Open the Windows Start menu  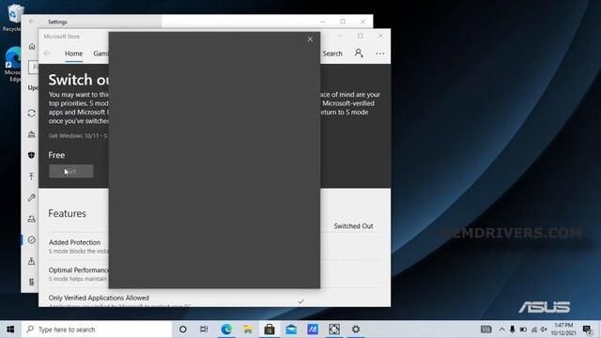10,330
